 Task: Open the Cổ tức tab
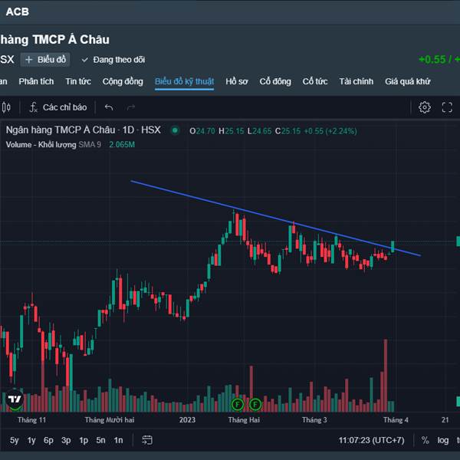tap(315, 81)
